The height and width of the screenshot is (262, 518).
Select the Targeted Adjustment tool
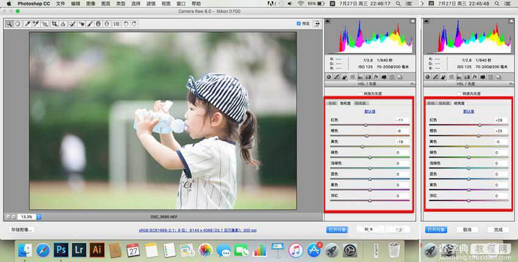pos(45,24)
